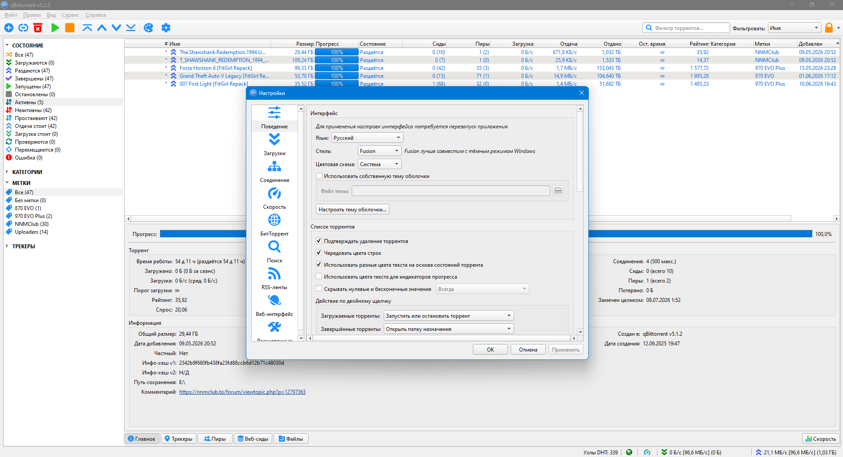
Task: Move torrent to bottom of queue icon
Action: [x=131, y=28]
